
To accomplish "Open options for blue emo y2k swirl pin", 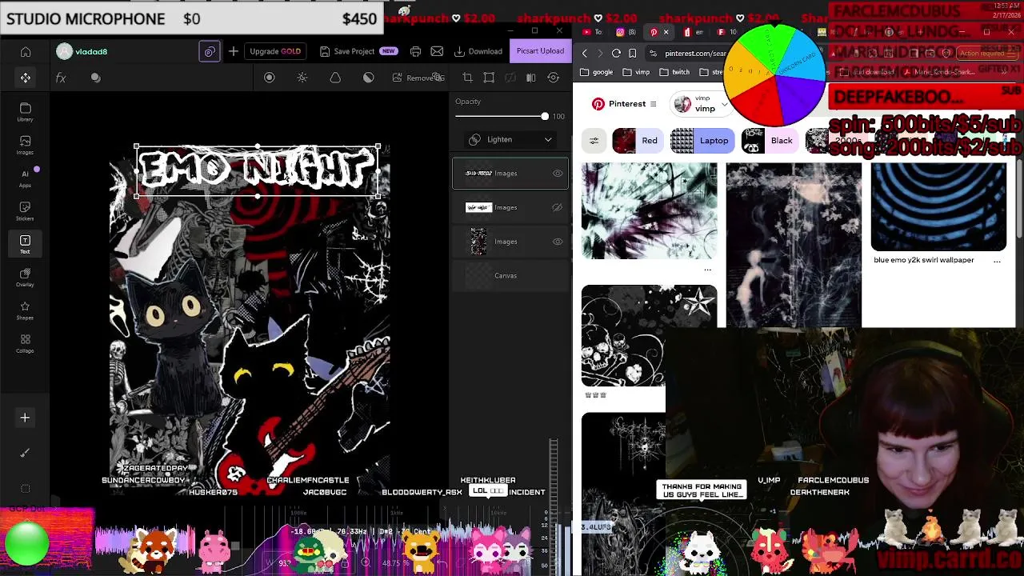I will tap(997, 260).
